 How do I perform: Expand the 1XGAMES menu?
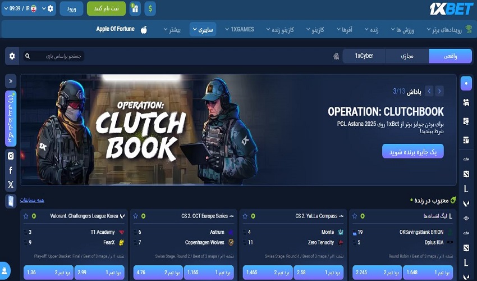240,30
